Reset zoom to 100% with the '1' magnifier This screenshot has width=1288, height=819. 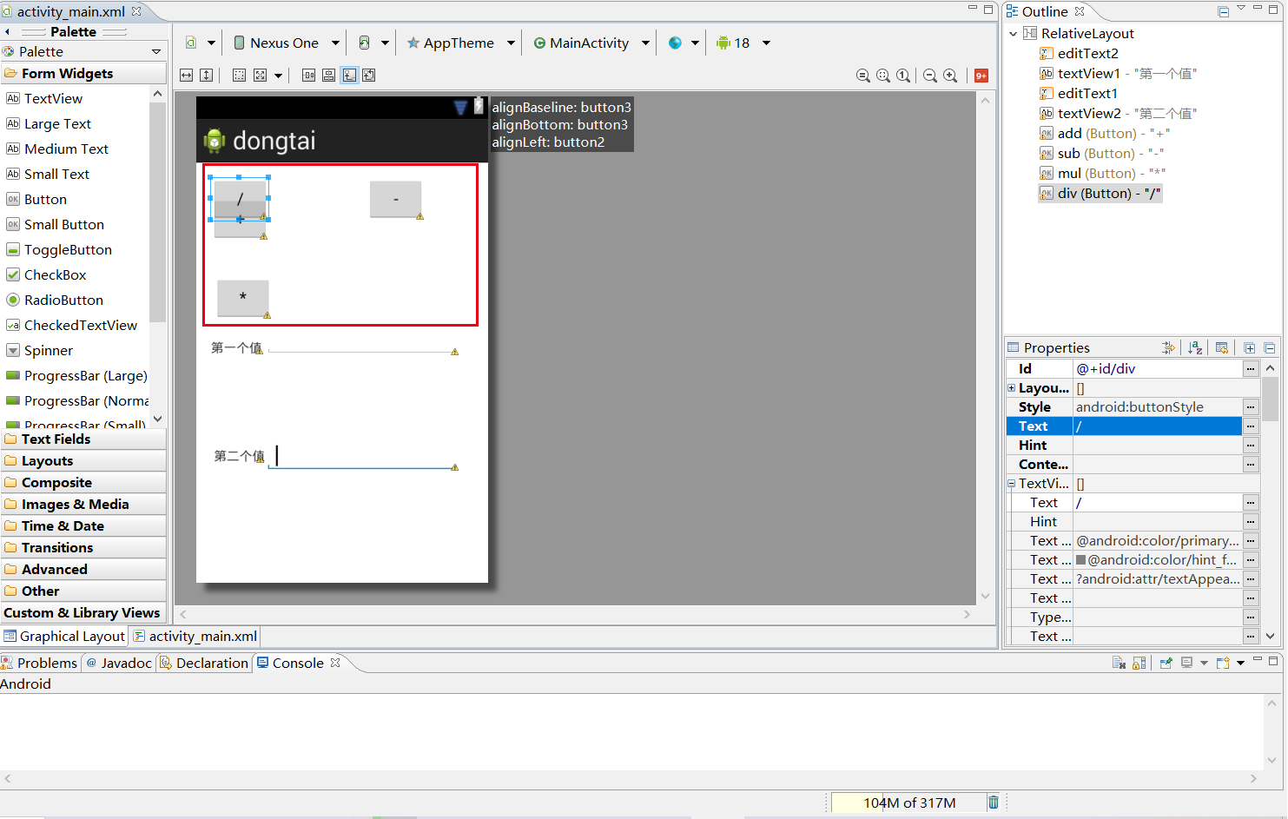[903, 76]
